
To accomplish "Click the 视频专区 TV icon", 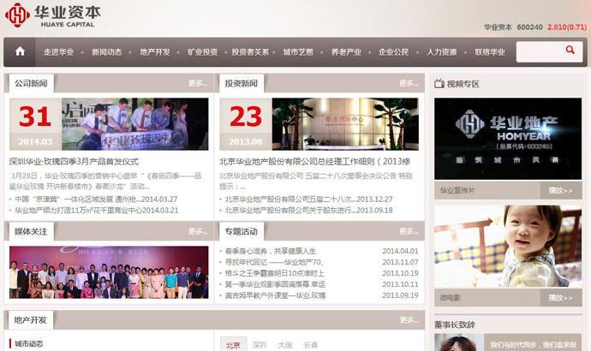I will [439, 84].
